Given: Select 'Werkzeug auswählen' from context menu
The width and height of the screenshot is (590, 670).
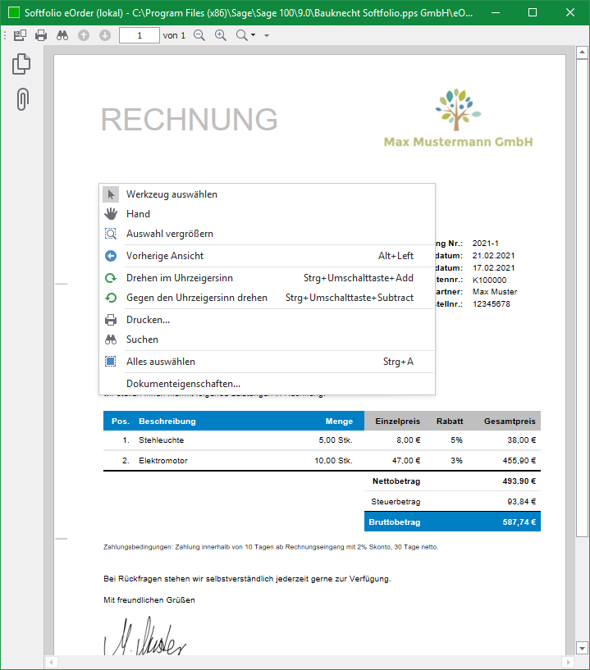Looking at the screenshot, I should click(172, 194).
